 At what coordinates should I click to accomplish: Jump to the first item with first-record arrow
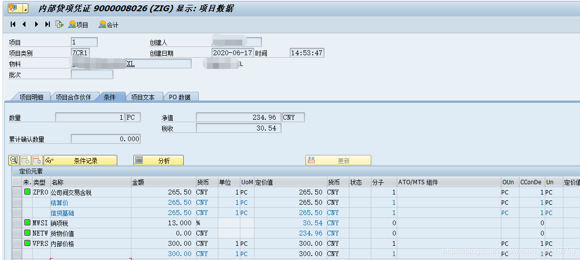point(13,24)
